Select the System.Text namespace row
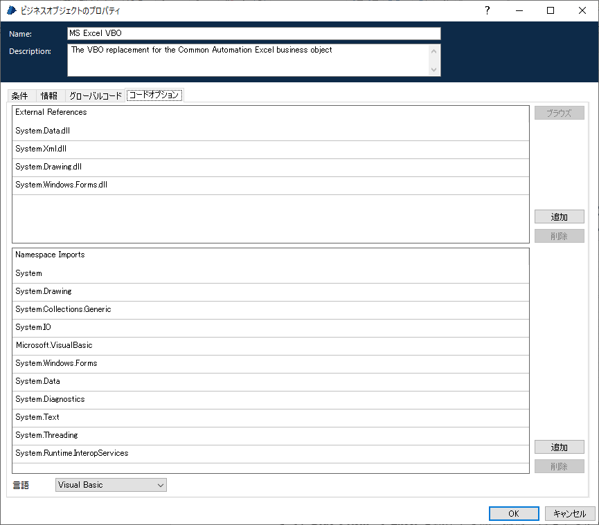The image size is (599, 525). pos(271,417)
